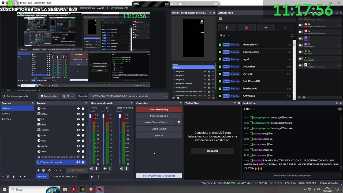Select the camara scene

click(17, 114)
